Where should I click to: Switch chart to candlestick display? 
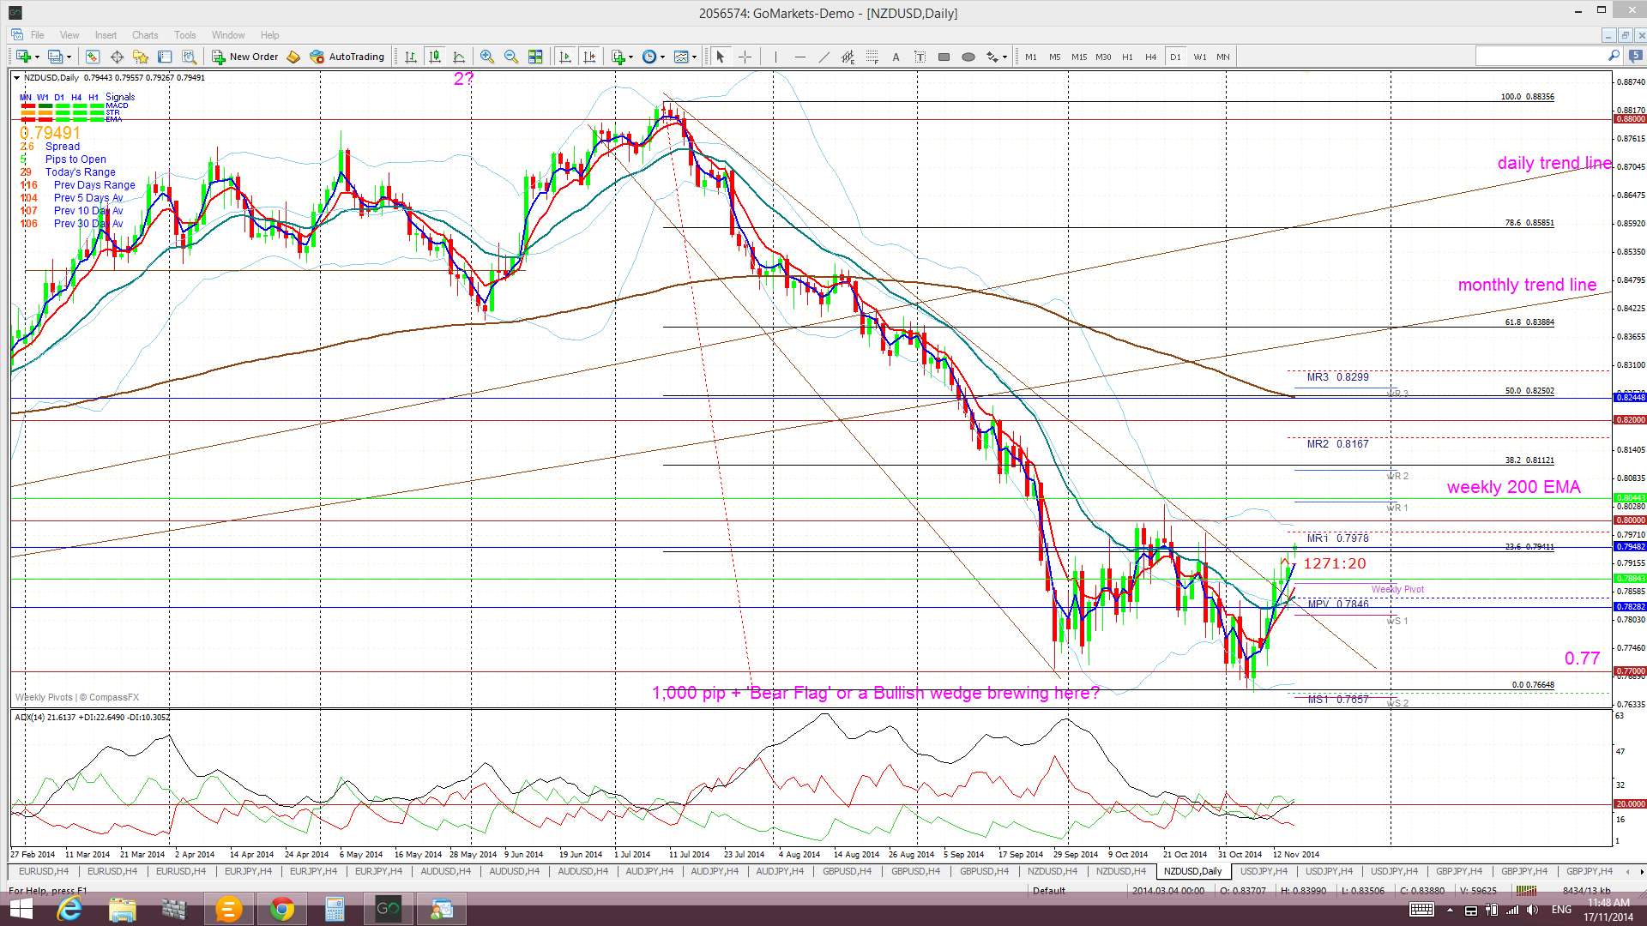point(435,57)
